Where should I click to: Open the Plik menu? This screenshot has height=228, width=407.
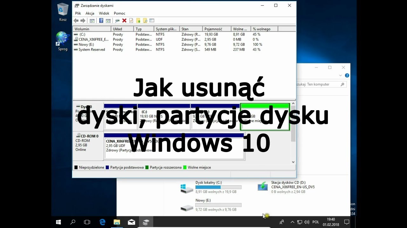click(78, 13)
